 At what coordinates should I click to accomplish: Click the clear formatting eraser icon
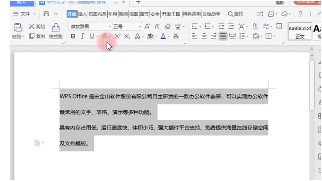[x=167, y=26]
